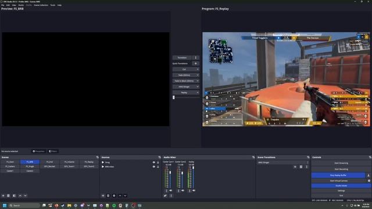Open the File menu

coord(2,5)
